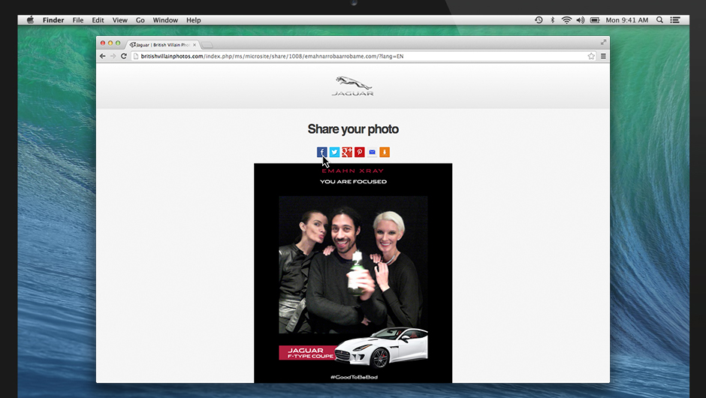
Task: Click the volume icon in menu bar
Action: point(581,20)
